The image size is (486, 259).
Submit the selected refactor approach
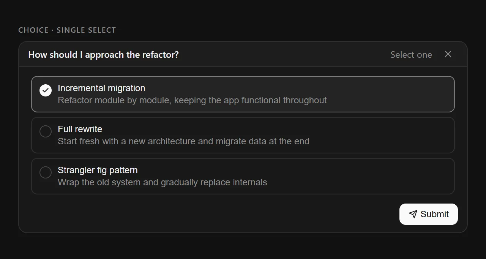pos(428,214)
